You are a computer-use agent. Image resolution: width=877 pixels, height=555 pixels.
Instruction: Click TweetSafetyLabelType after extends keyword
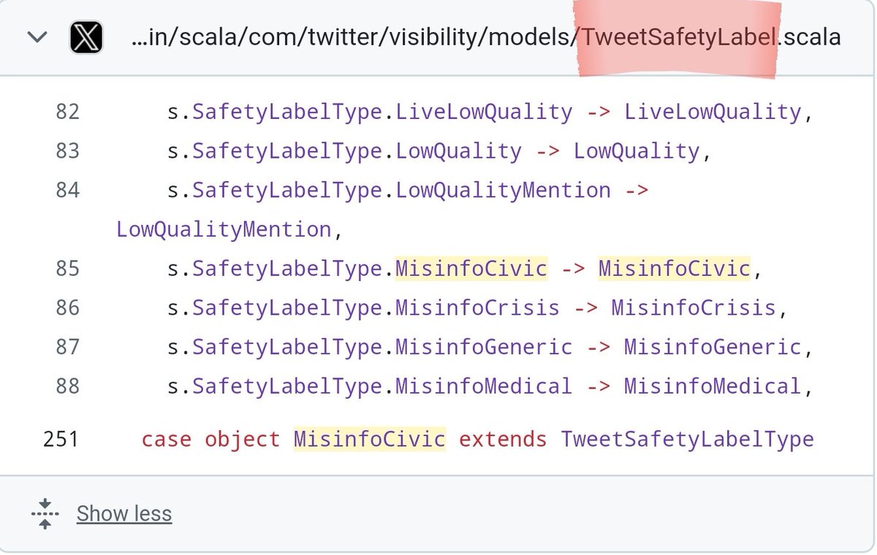tap(687, 439)
